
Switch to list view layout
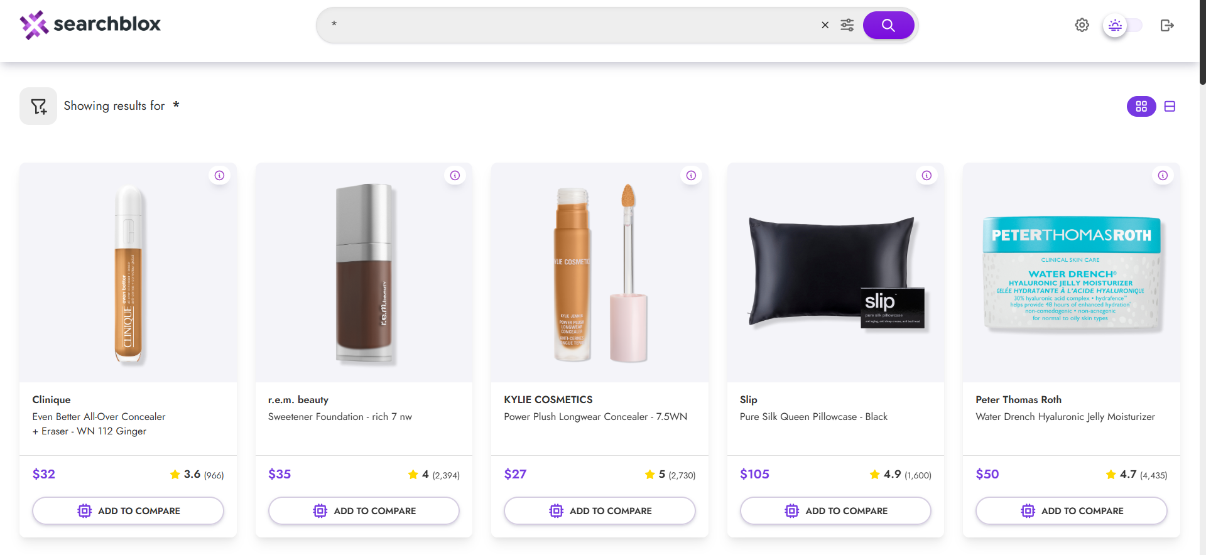click(1170, 106)
